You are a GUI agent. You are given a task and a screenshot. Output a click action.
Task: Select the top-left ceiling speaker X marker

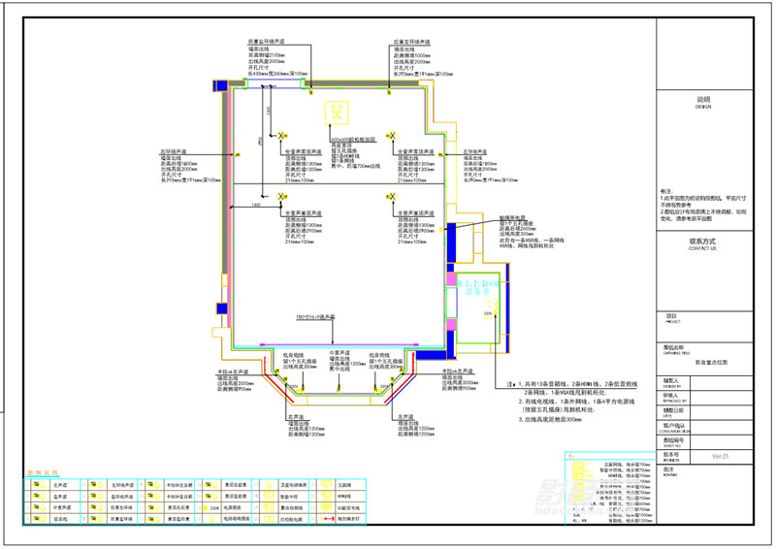(280, 136)
